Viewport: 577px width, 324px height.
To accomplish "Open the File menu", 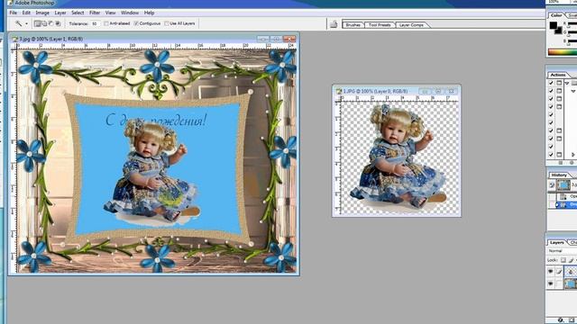I will point(14,13).
